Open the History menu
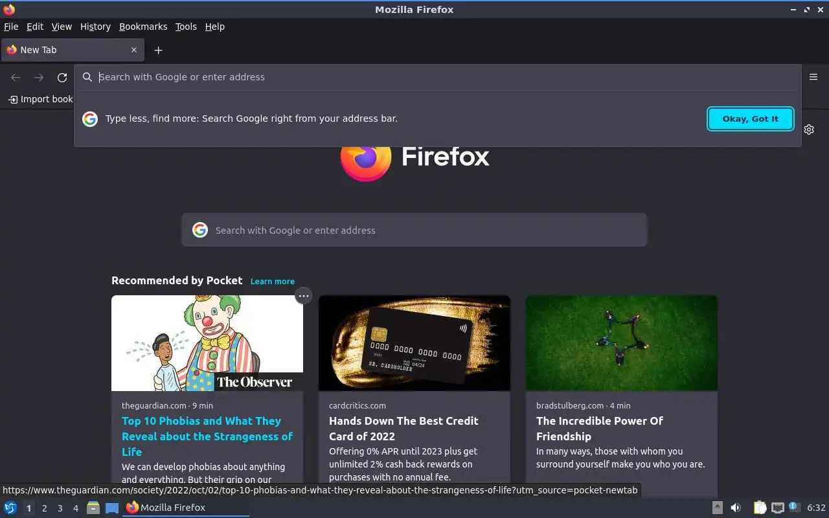The height and width of the screenshot is (518, 829). tap(95, 27)
